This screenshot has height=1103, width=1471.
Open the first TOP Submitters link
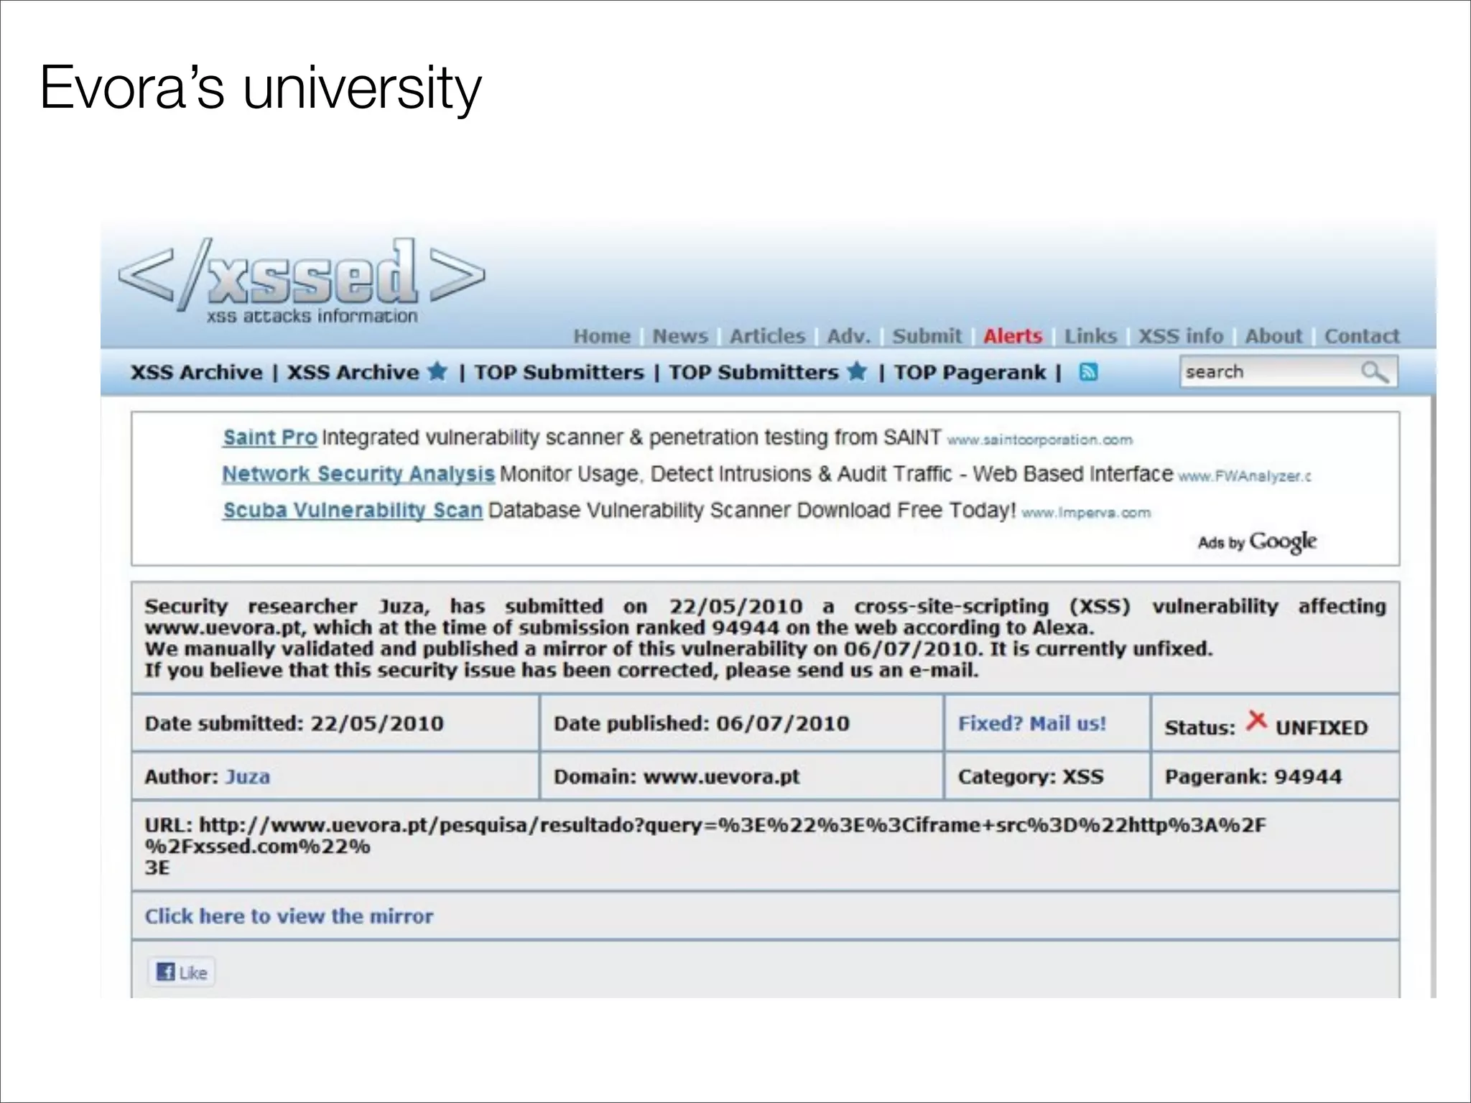pos(559,372)
